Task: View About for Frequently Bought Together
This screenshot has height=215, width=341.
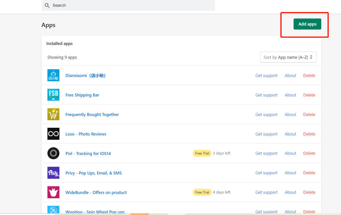Action: [290, 114]
